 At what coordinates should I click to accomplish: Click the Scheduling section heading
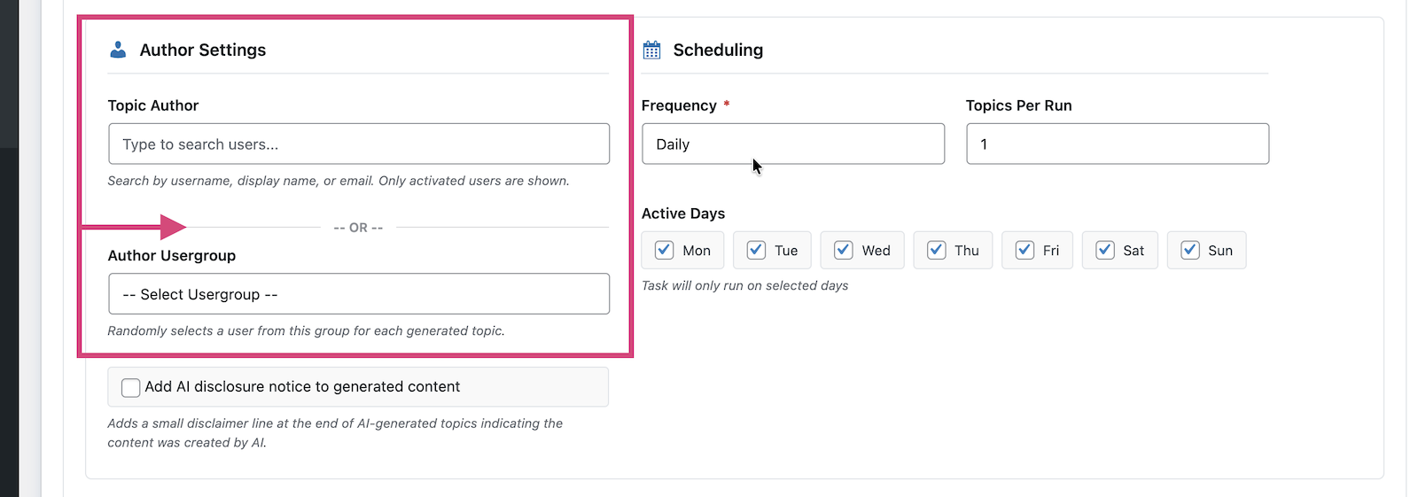click(718, 50)
